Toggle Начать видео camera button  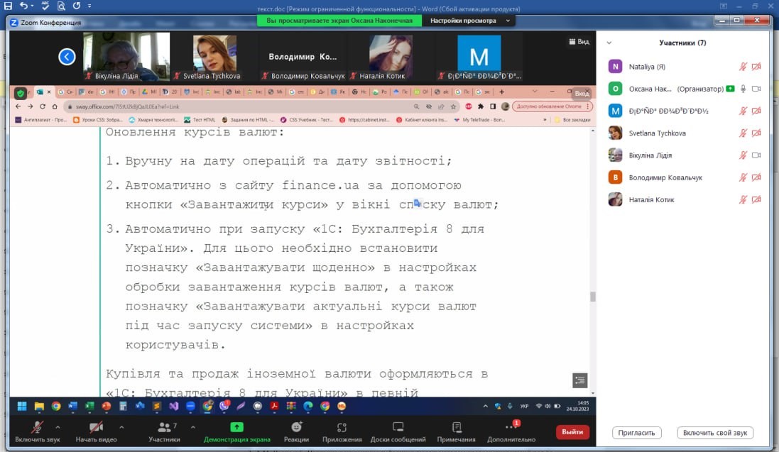coord(95,431)
